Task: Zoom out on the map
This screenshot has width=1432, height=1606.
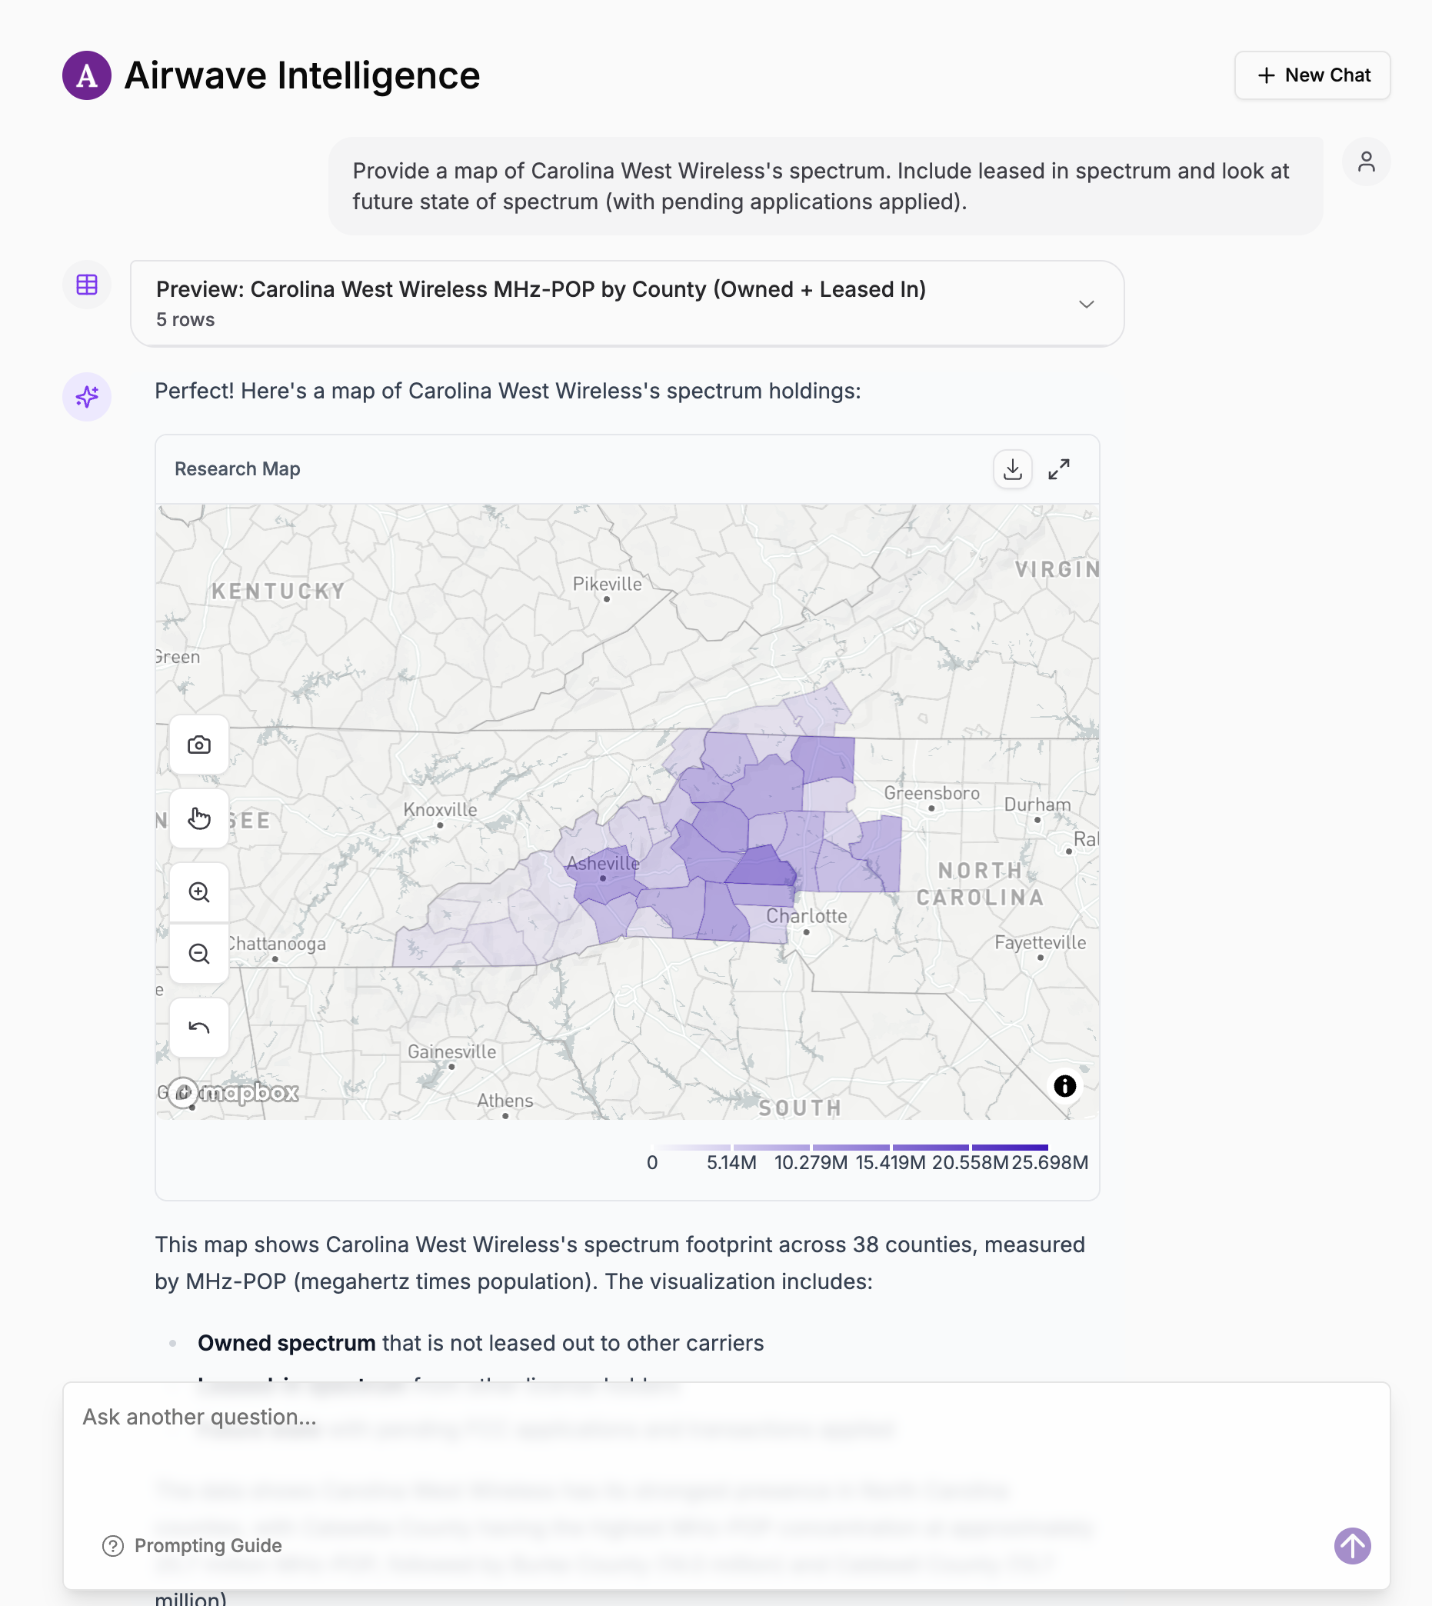Action: coord(199,953)
